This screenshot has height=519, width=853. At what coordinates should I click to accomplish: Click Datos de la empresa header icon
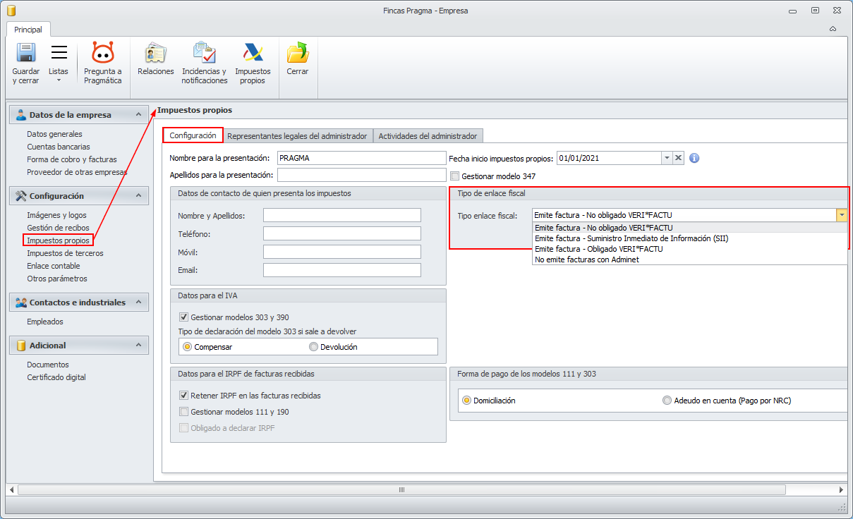click(20, 115)
